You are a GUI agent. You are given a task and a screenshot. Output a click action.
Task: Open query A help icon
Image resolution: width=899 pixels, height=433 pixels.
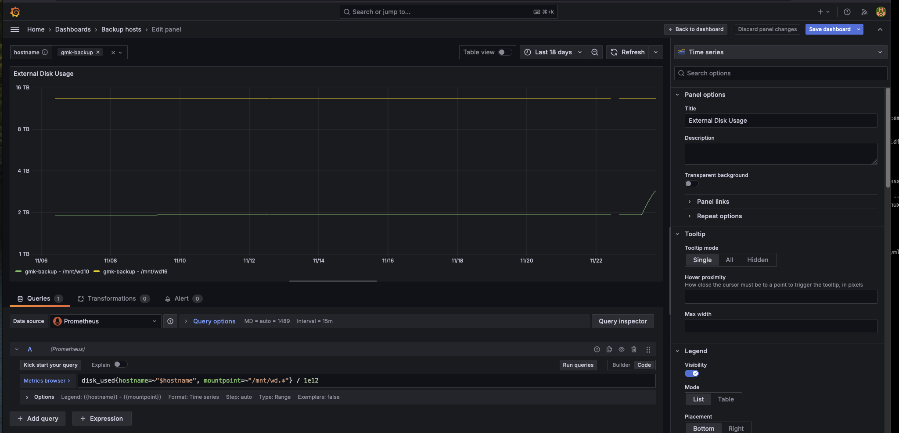coord(597,349)
